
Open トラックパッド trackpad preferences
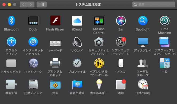(x=11, y=63)
